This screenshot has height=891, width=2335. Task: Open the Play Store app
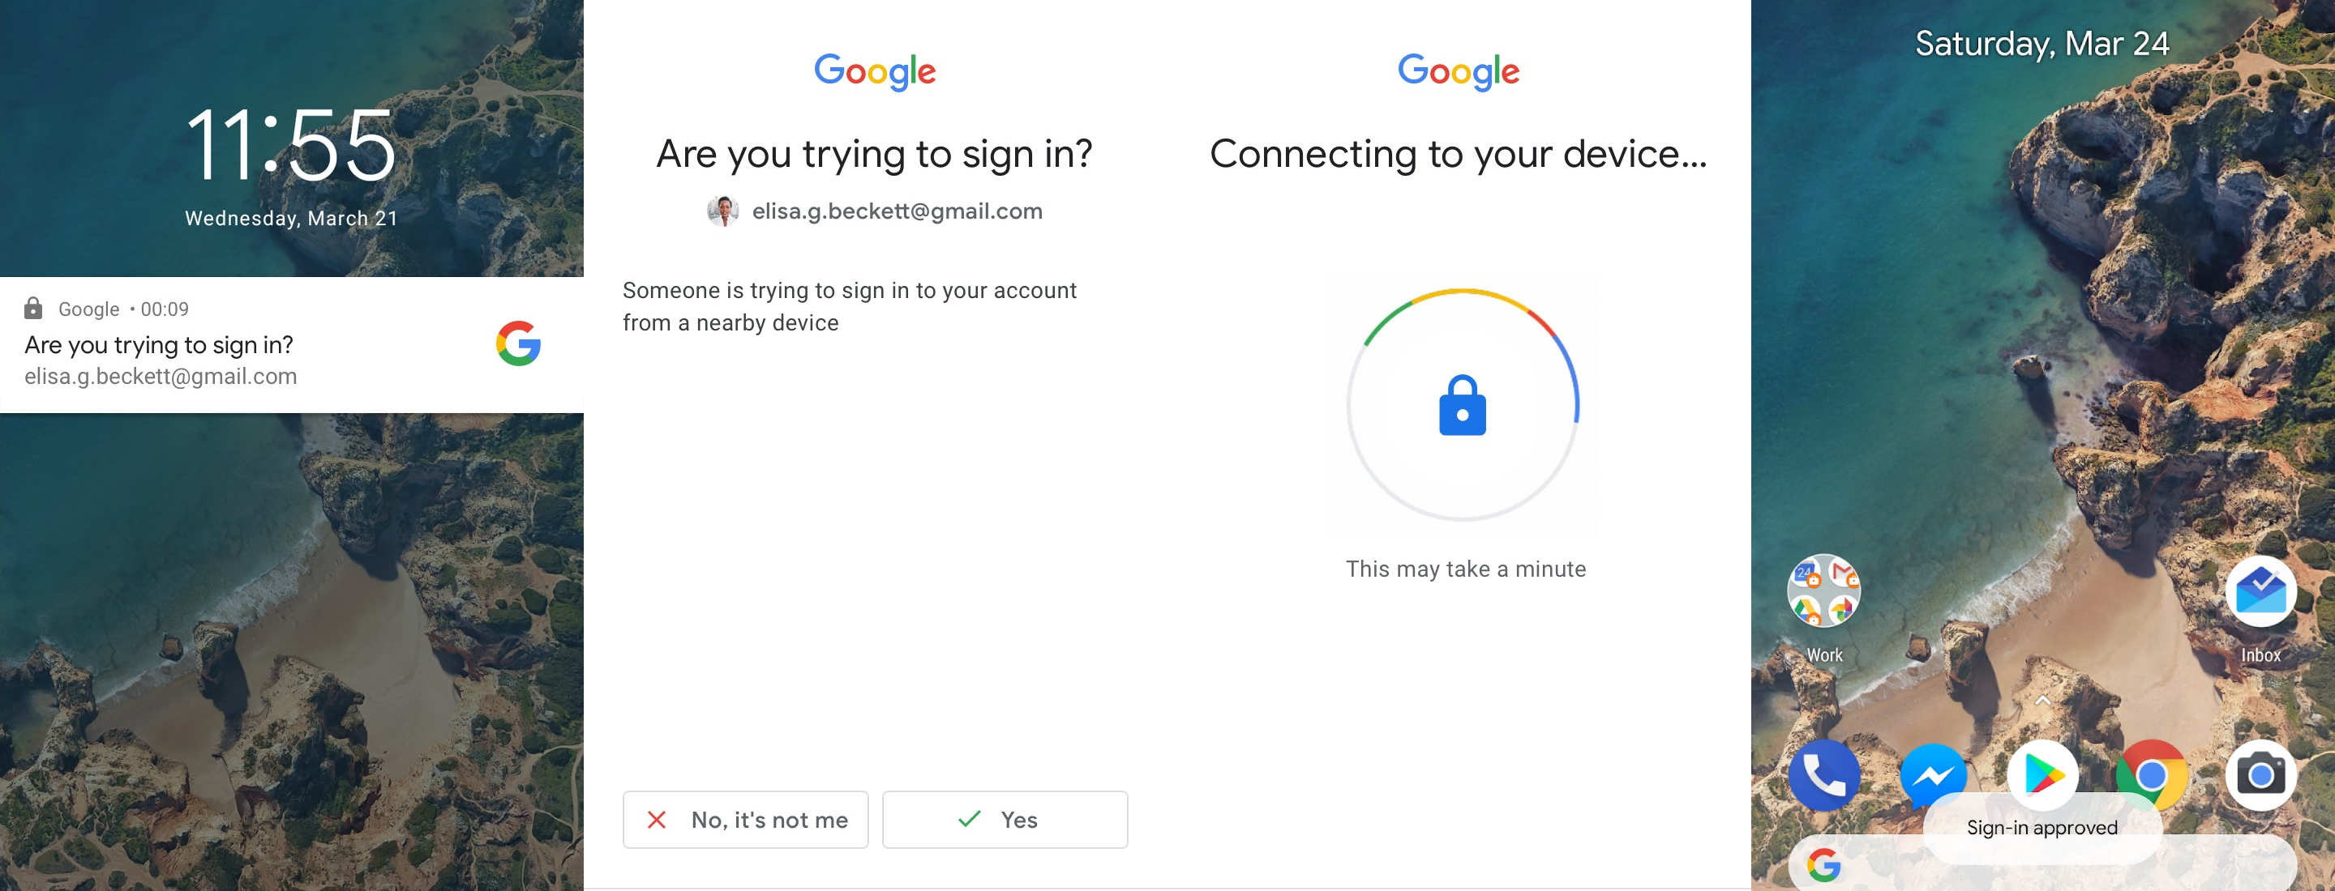(2042, 773)
